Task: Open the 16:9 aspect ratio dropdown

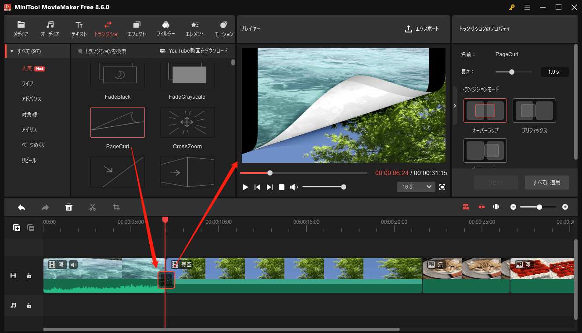Action: click(415, 186)
